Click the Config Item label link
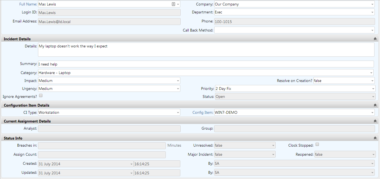The height and width of the screenshot is (179, 380). (203, 113)
